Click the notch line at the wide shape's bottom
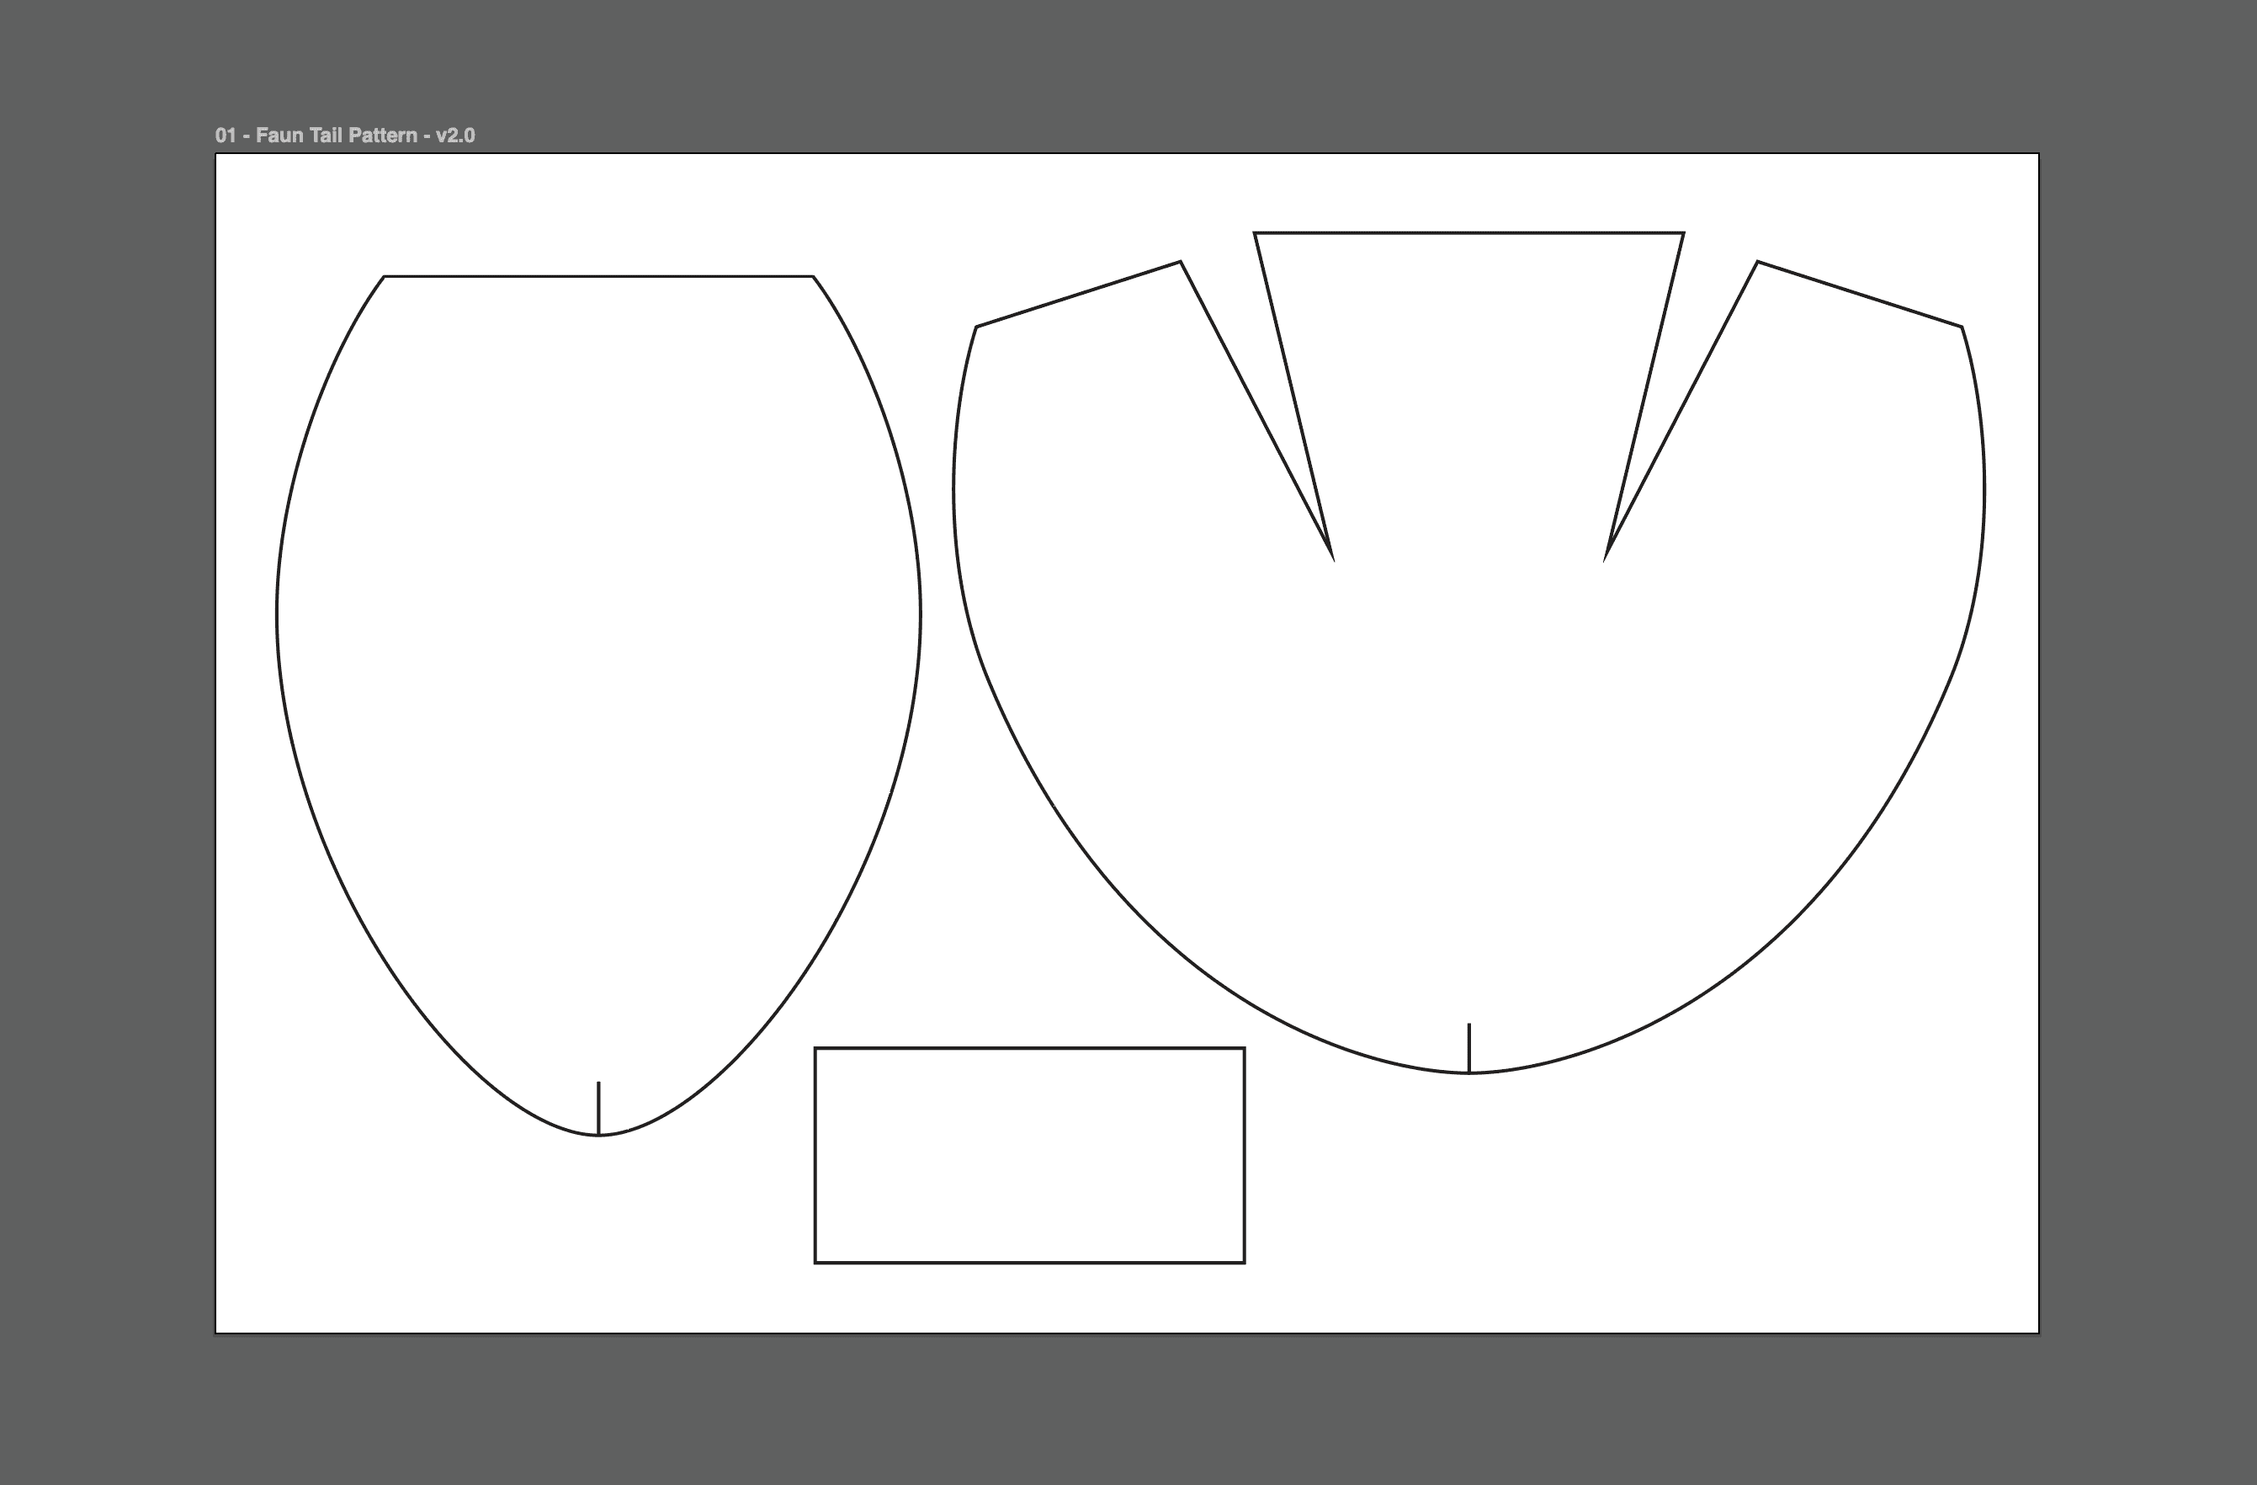The image size is (2257, 1485). (1469, 1047)
